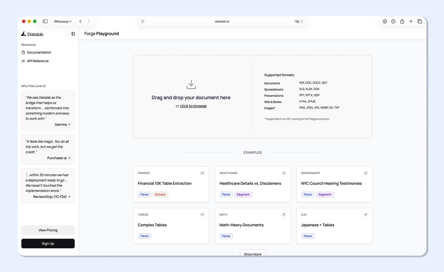Open Safari downloads icon
This screenshot has width=444, height=272.
385,21
